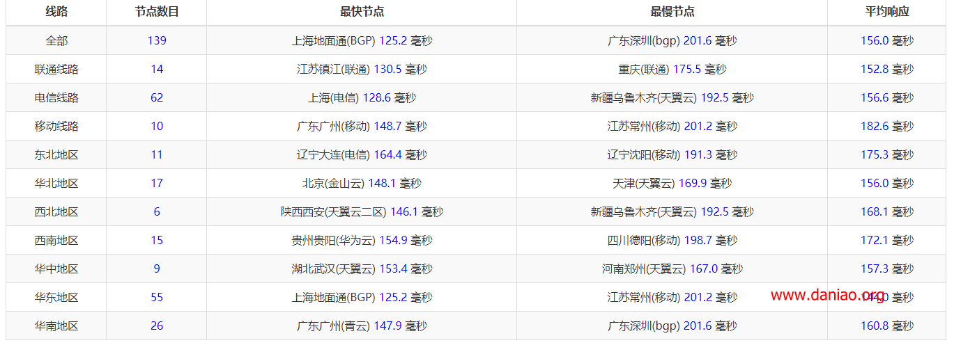Open node count 55 for 华东地区
The image size is (954, 345).
pos(157,297)
